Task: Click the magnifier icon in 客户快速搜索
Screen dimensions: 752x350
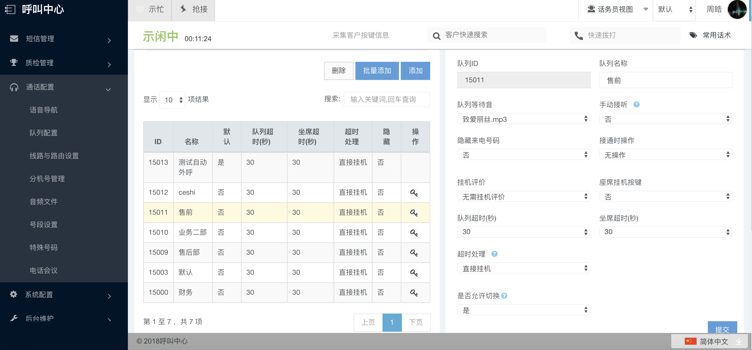Action: [436, 36]
